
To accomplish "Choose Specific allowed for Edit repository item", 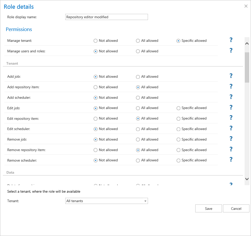I will [178, 119].
